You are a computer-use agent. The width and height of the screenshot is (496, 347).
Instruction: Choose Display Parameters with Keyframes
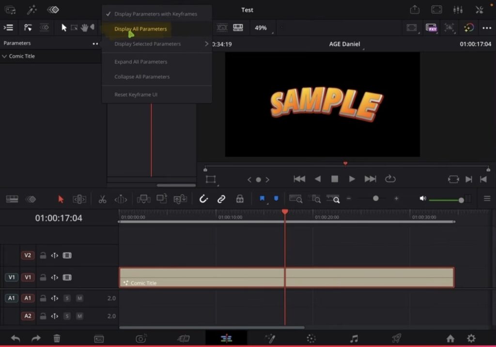155,14
